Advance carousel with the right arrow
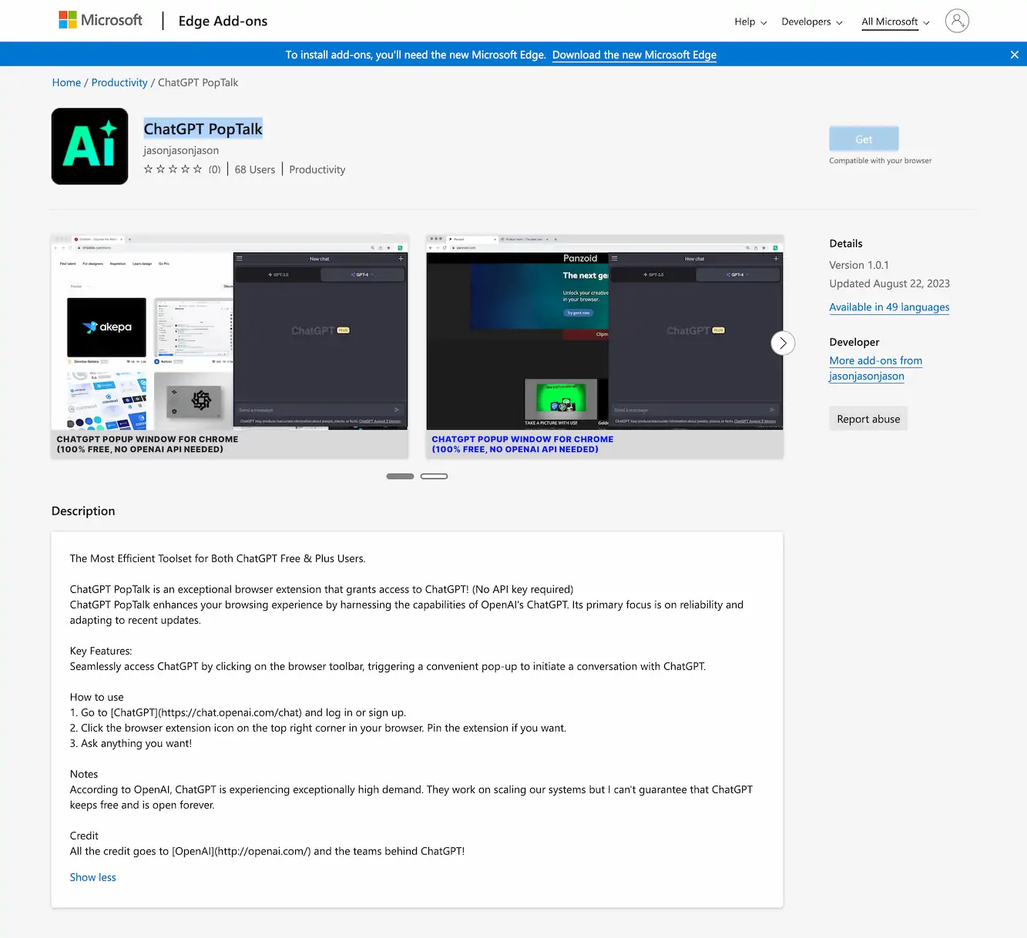This screenshot has height=938, width=1027. tap(783, 343)
